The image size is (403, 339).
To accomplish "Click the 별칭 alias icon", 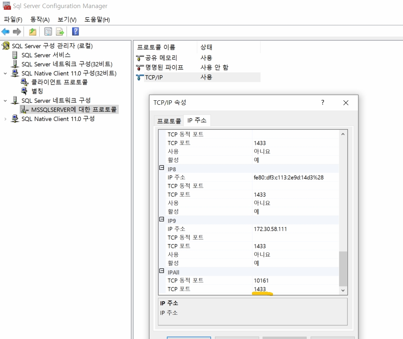I will pos(24,91).
